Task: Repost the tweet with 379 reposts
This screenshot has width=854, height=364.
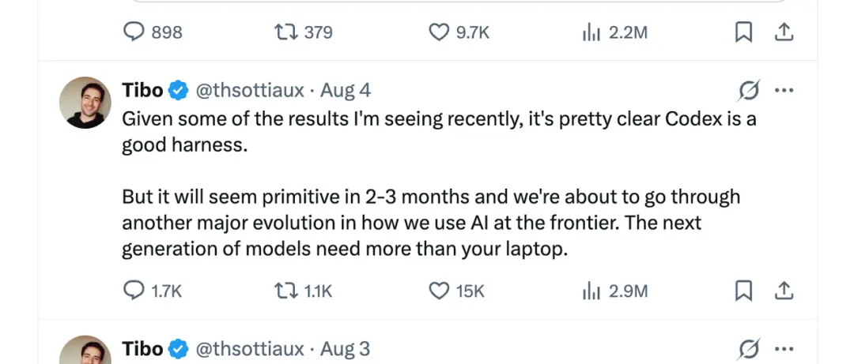Action: [304, 32]
